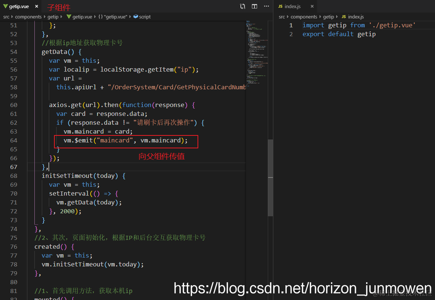Select getip folder breadcrumb in index.js editor

pyautogui.click(x=328, y=17)
